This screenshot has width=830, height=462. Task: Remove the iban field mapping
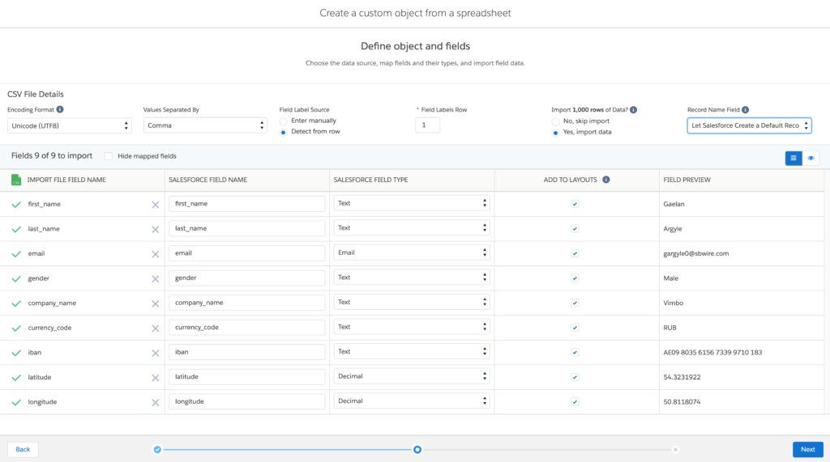coord(155,353)
